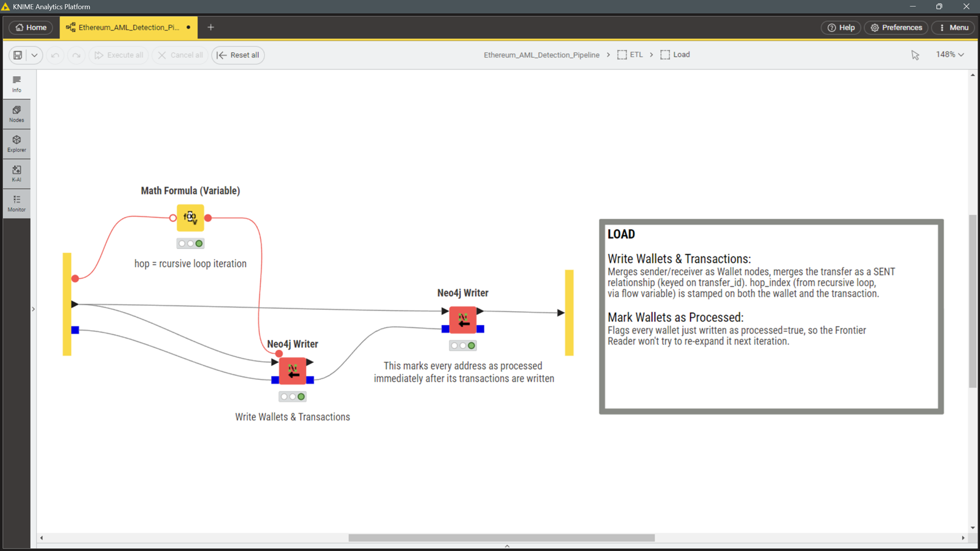Select the Math Formula (Variable) node
980x551 pixels.
(x=190, y=218)
